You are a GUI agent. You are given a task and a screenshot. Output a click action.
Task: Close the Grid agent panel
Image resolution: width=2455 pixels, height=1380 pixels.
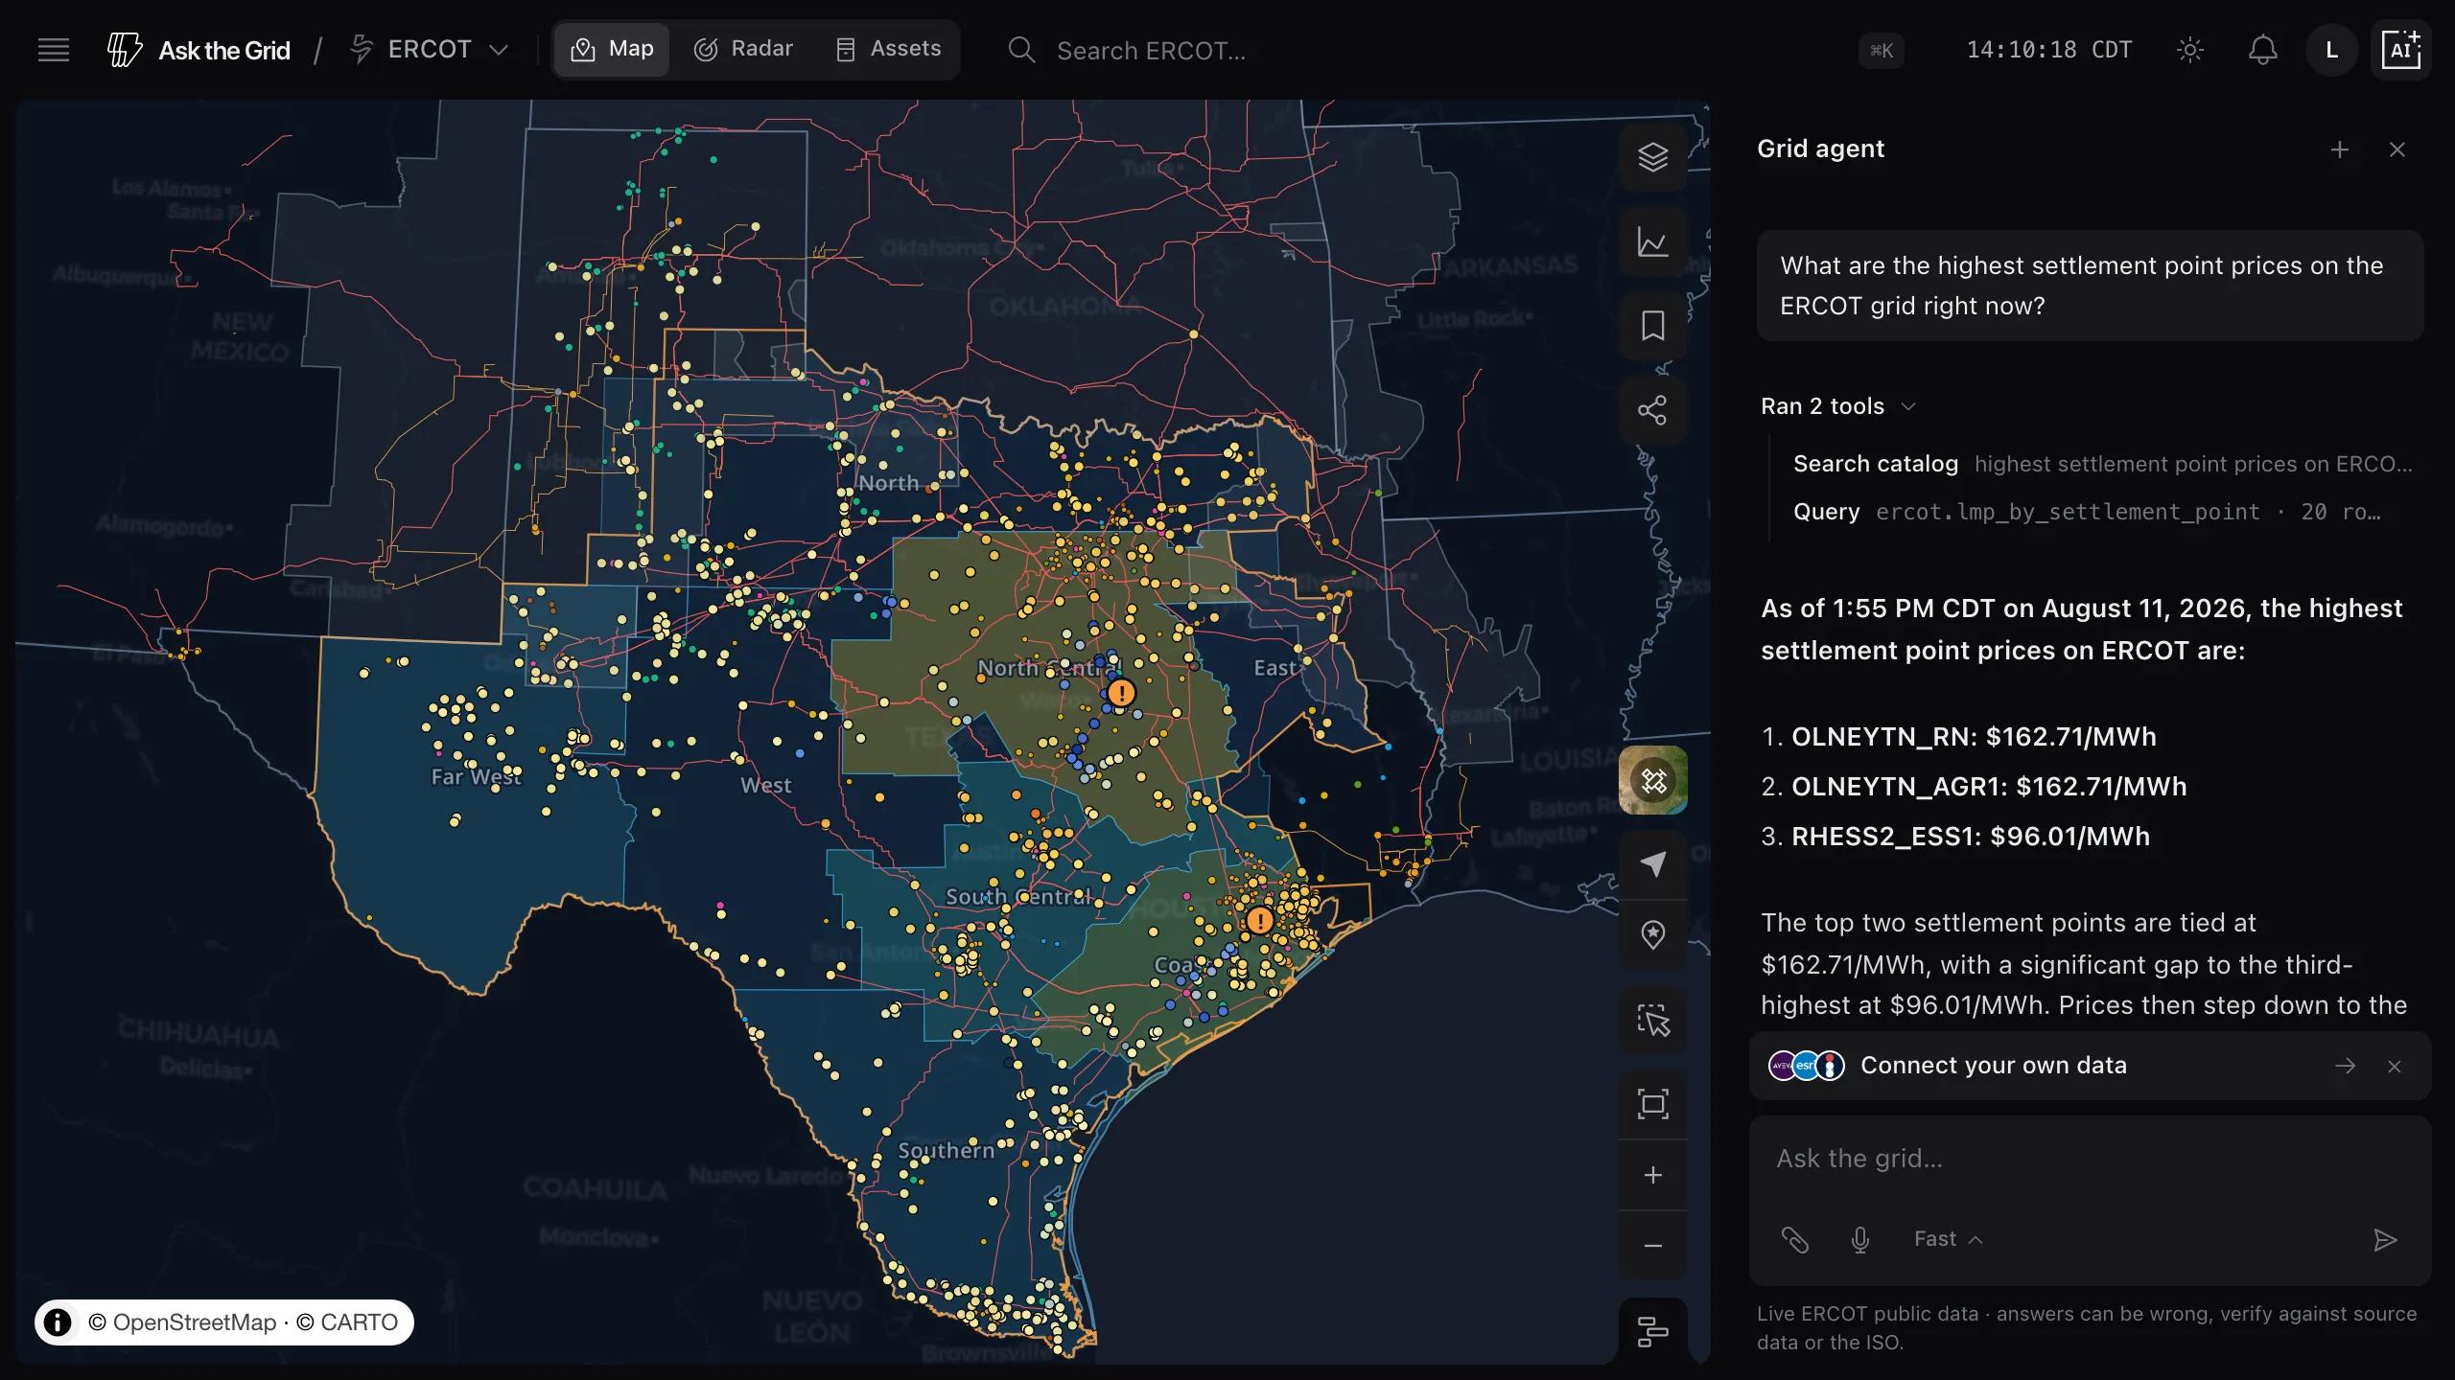pyautogui.click(x=2397, y=149)
